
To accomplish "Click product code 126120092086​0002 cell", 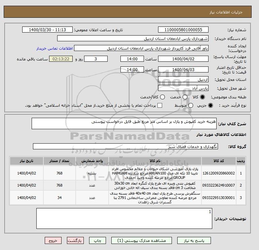I will click(x=219, y=173).
